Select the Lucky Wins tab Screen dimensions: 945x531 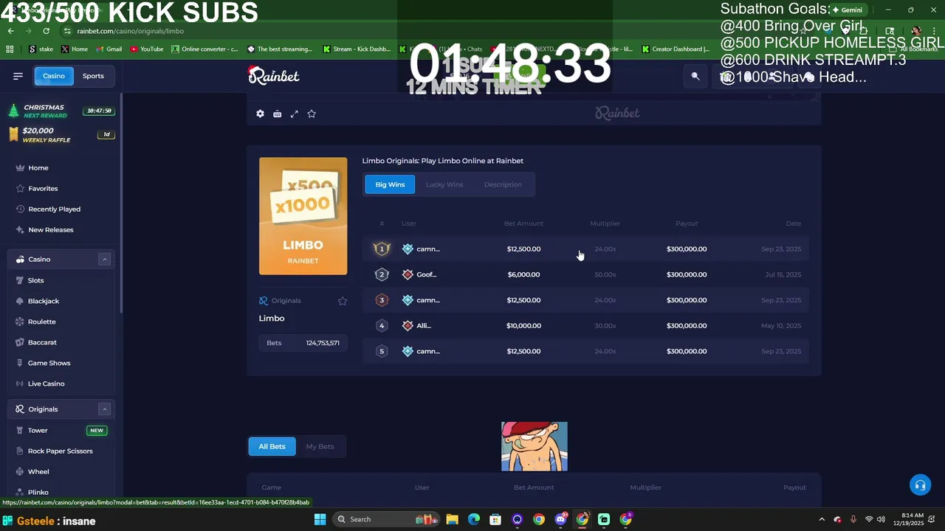(x=444, y=184)
